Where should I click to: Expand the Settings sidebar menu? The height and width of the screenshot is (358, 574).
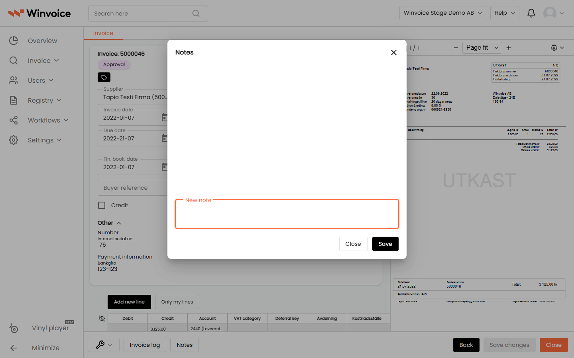coord(45,140)
